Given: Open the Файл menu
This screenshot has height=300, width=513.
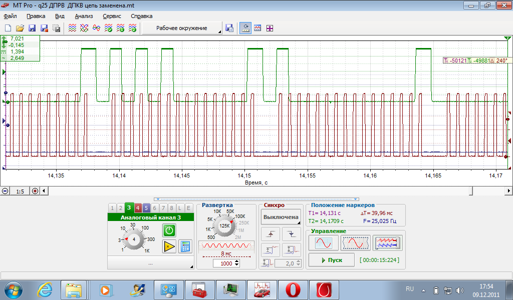Looking at the screenshot, I should pos(10,16).
